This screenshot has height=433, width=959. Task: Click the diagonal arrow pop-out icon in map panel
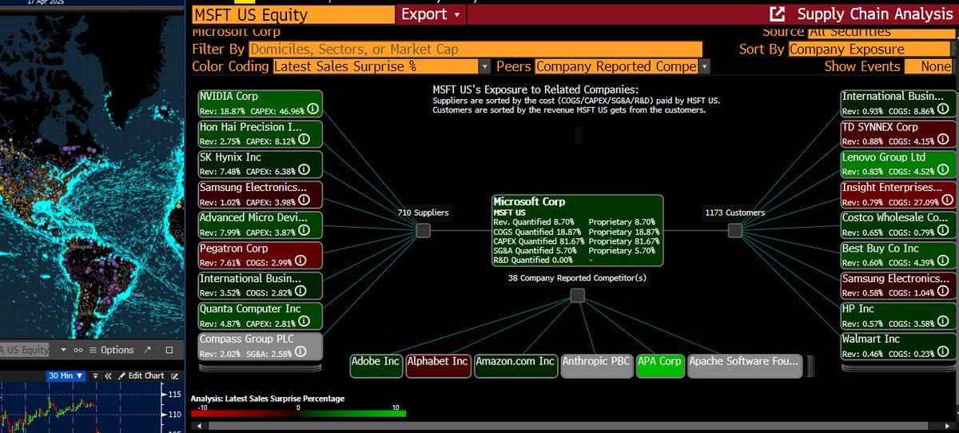coord(147,350)
